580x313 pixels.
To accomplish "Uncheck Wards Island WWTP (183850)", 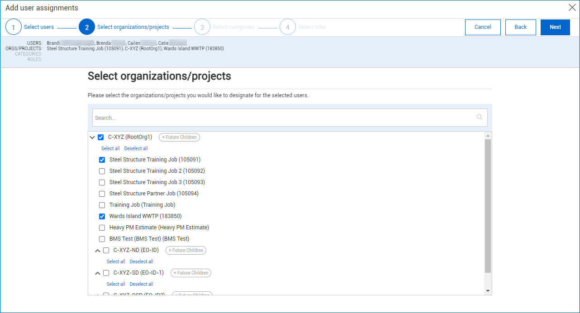I will pyautogui.click(x=102, y=216).
